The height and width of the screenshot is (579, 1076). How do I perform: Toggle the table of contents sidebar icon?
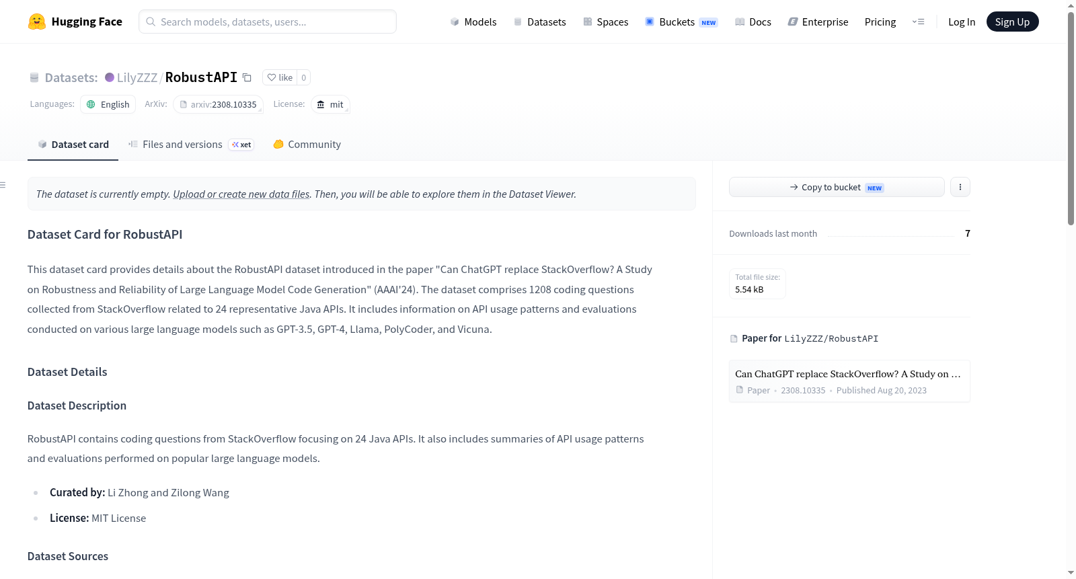tap(3, 185)
